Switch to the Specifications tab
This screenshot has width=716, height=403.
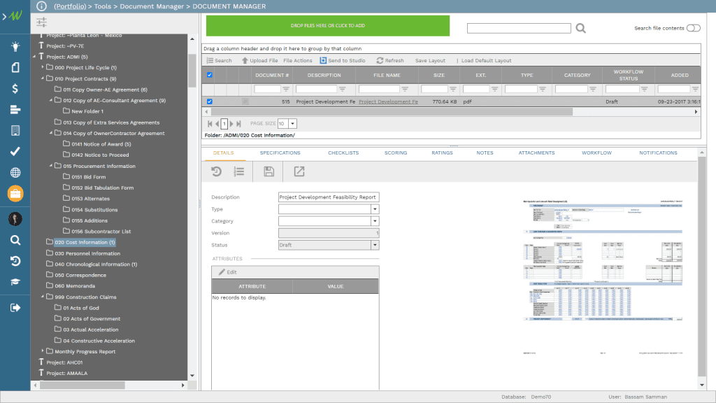coord(280,153)
